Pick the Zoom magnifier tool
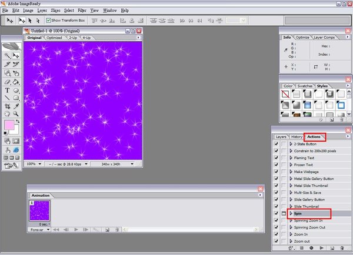 (x=16, y=114)
